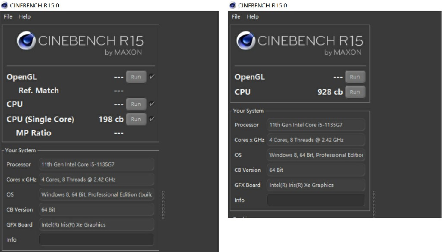
Task: Click the 'OpenGL' label in the left window
Action: point(22,77)
